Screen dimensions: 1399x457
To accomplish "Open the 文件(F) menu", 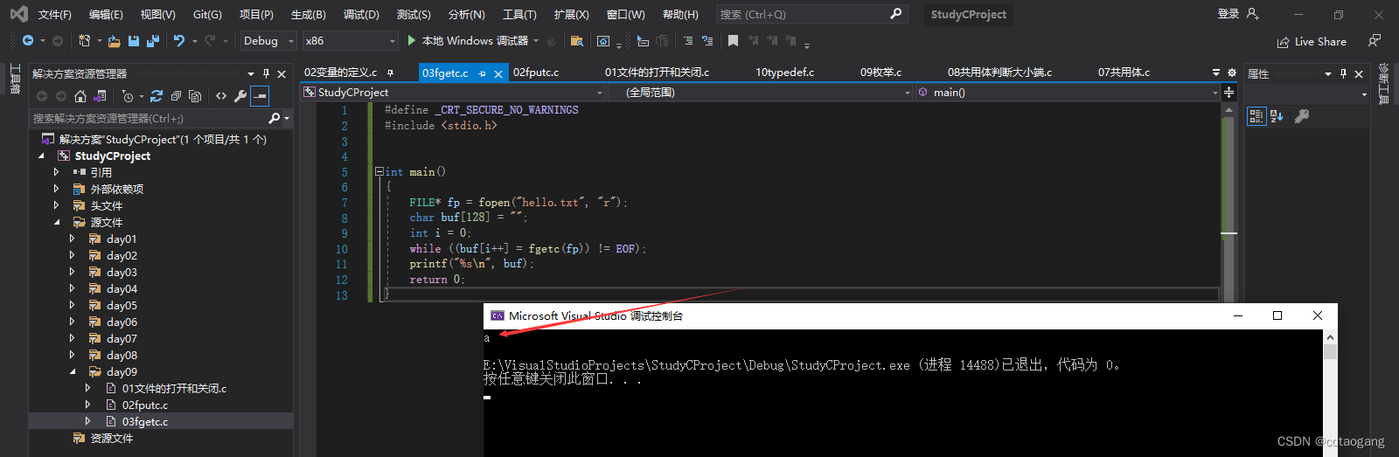I will [54, 14].
